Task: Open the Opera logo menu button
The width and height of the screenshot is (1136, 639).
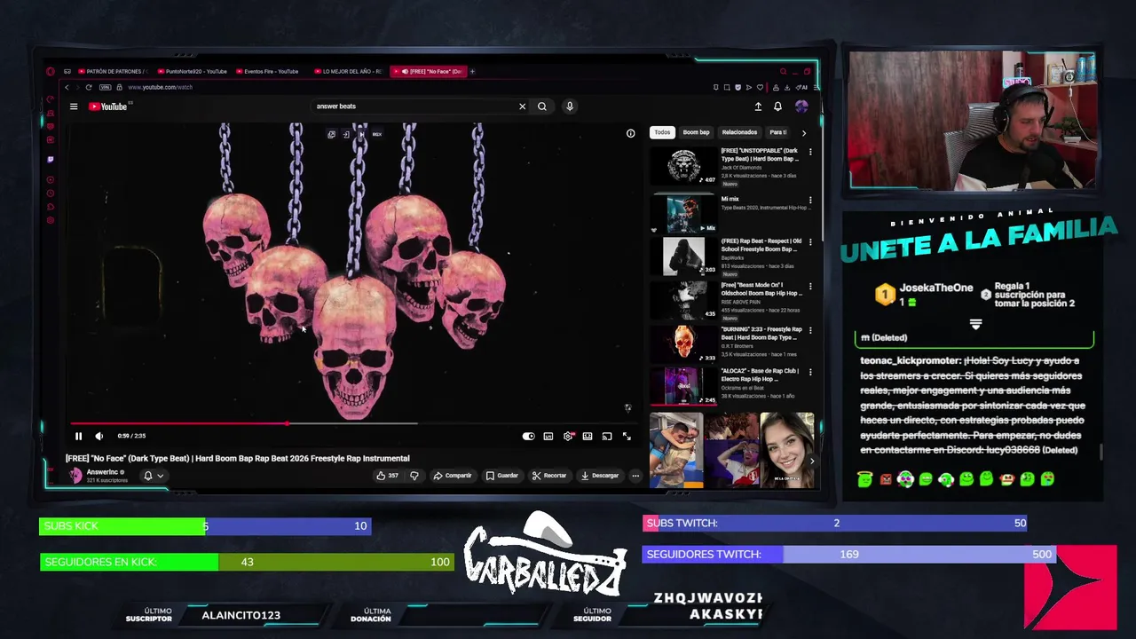Action: point(51,71)
